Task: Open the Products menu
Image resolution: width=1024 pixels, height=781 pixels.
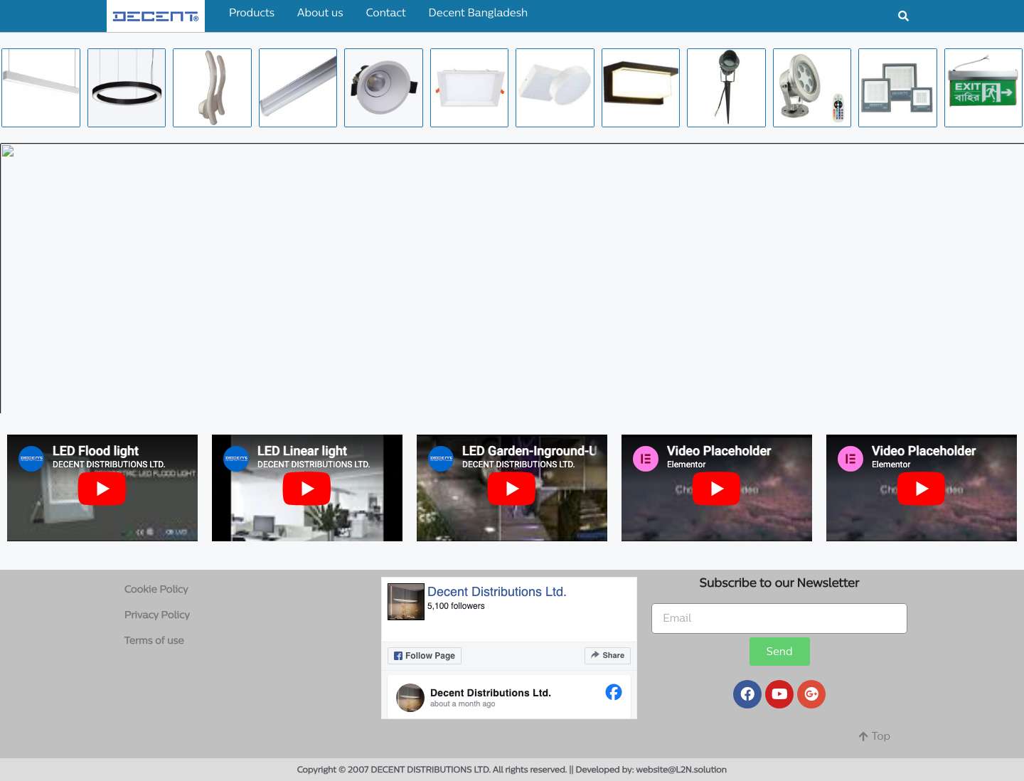Action: pyautogui.click(x=252, y=13)
